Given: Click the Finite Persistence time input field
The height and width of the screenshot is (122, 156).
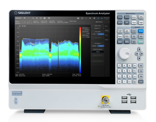Looking at the screenshot, I should pyautogui.click(x=98, y=52).
